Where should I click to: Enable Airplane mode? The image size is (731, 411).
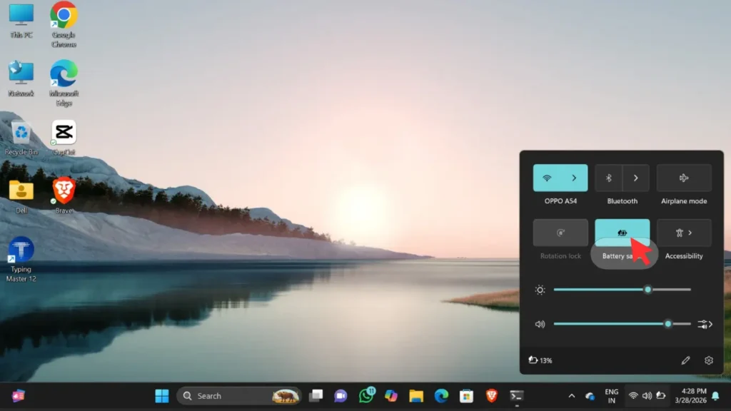(683, 178)
